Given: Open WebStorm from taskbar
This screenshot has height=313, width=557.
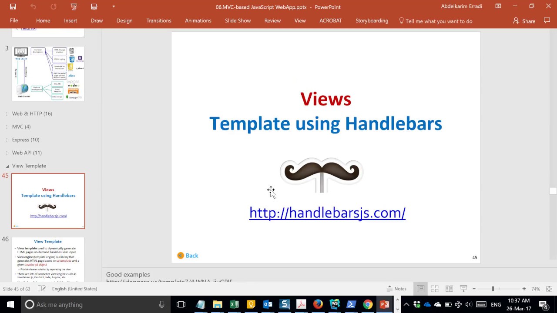Looking at the screenshot, I should pyautogui.click(x=335, y=304).
